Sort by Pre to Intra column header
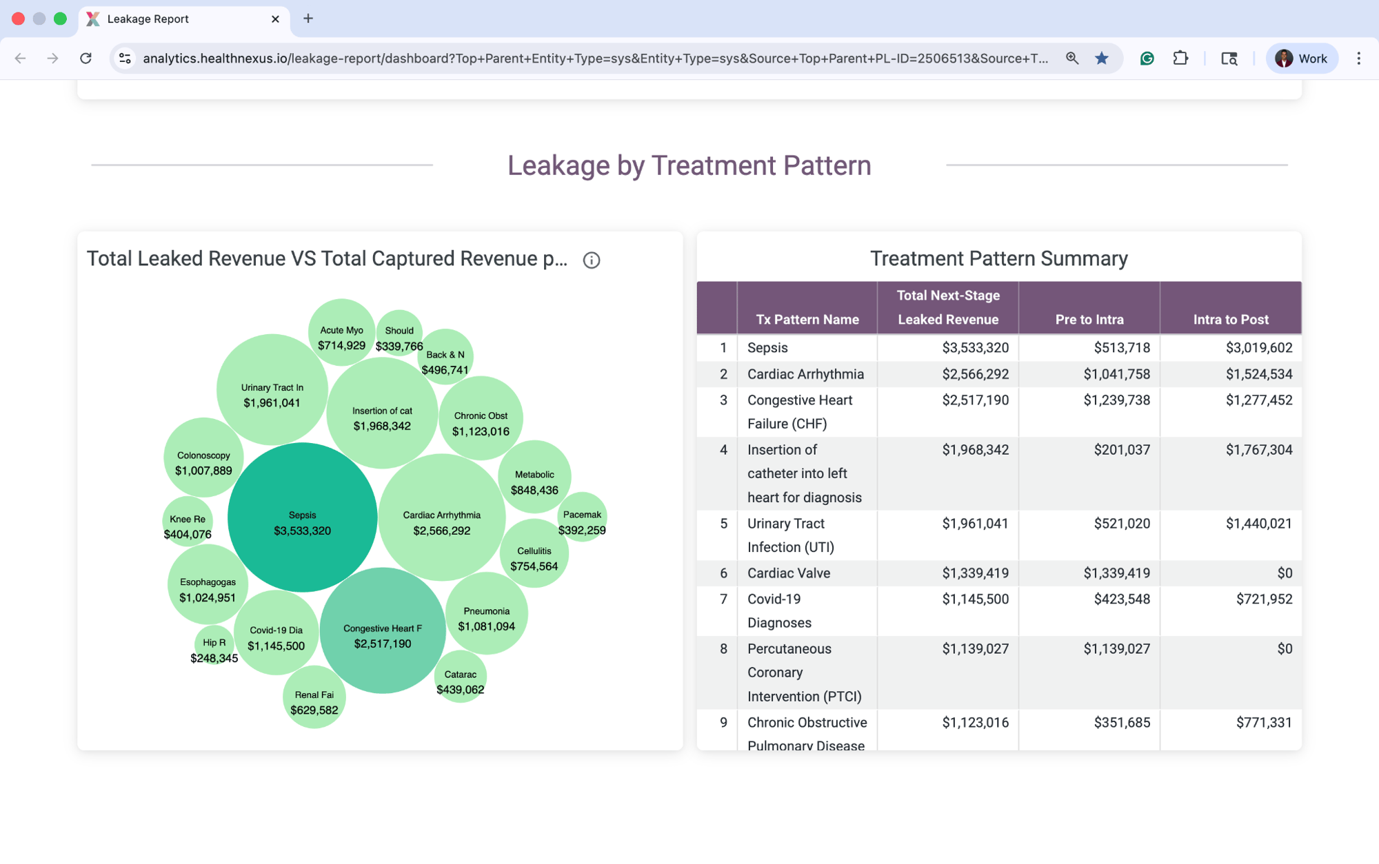This screenshot has width=1379, height=864. pyautogui.click(x=1089, y=319)
